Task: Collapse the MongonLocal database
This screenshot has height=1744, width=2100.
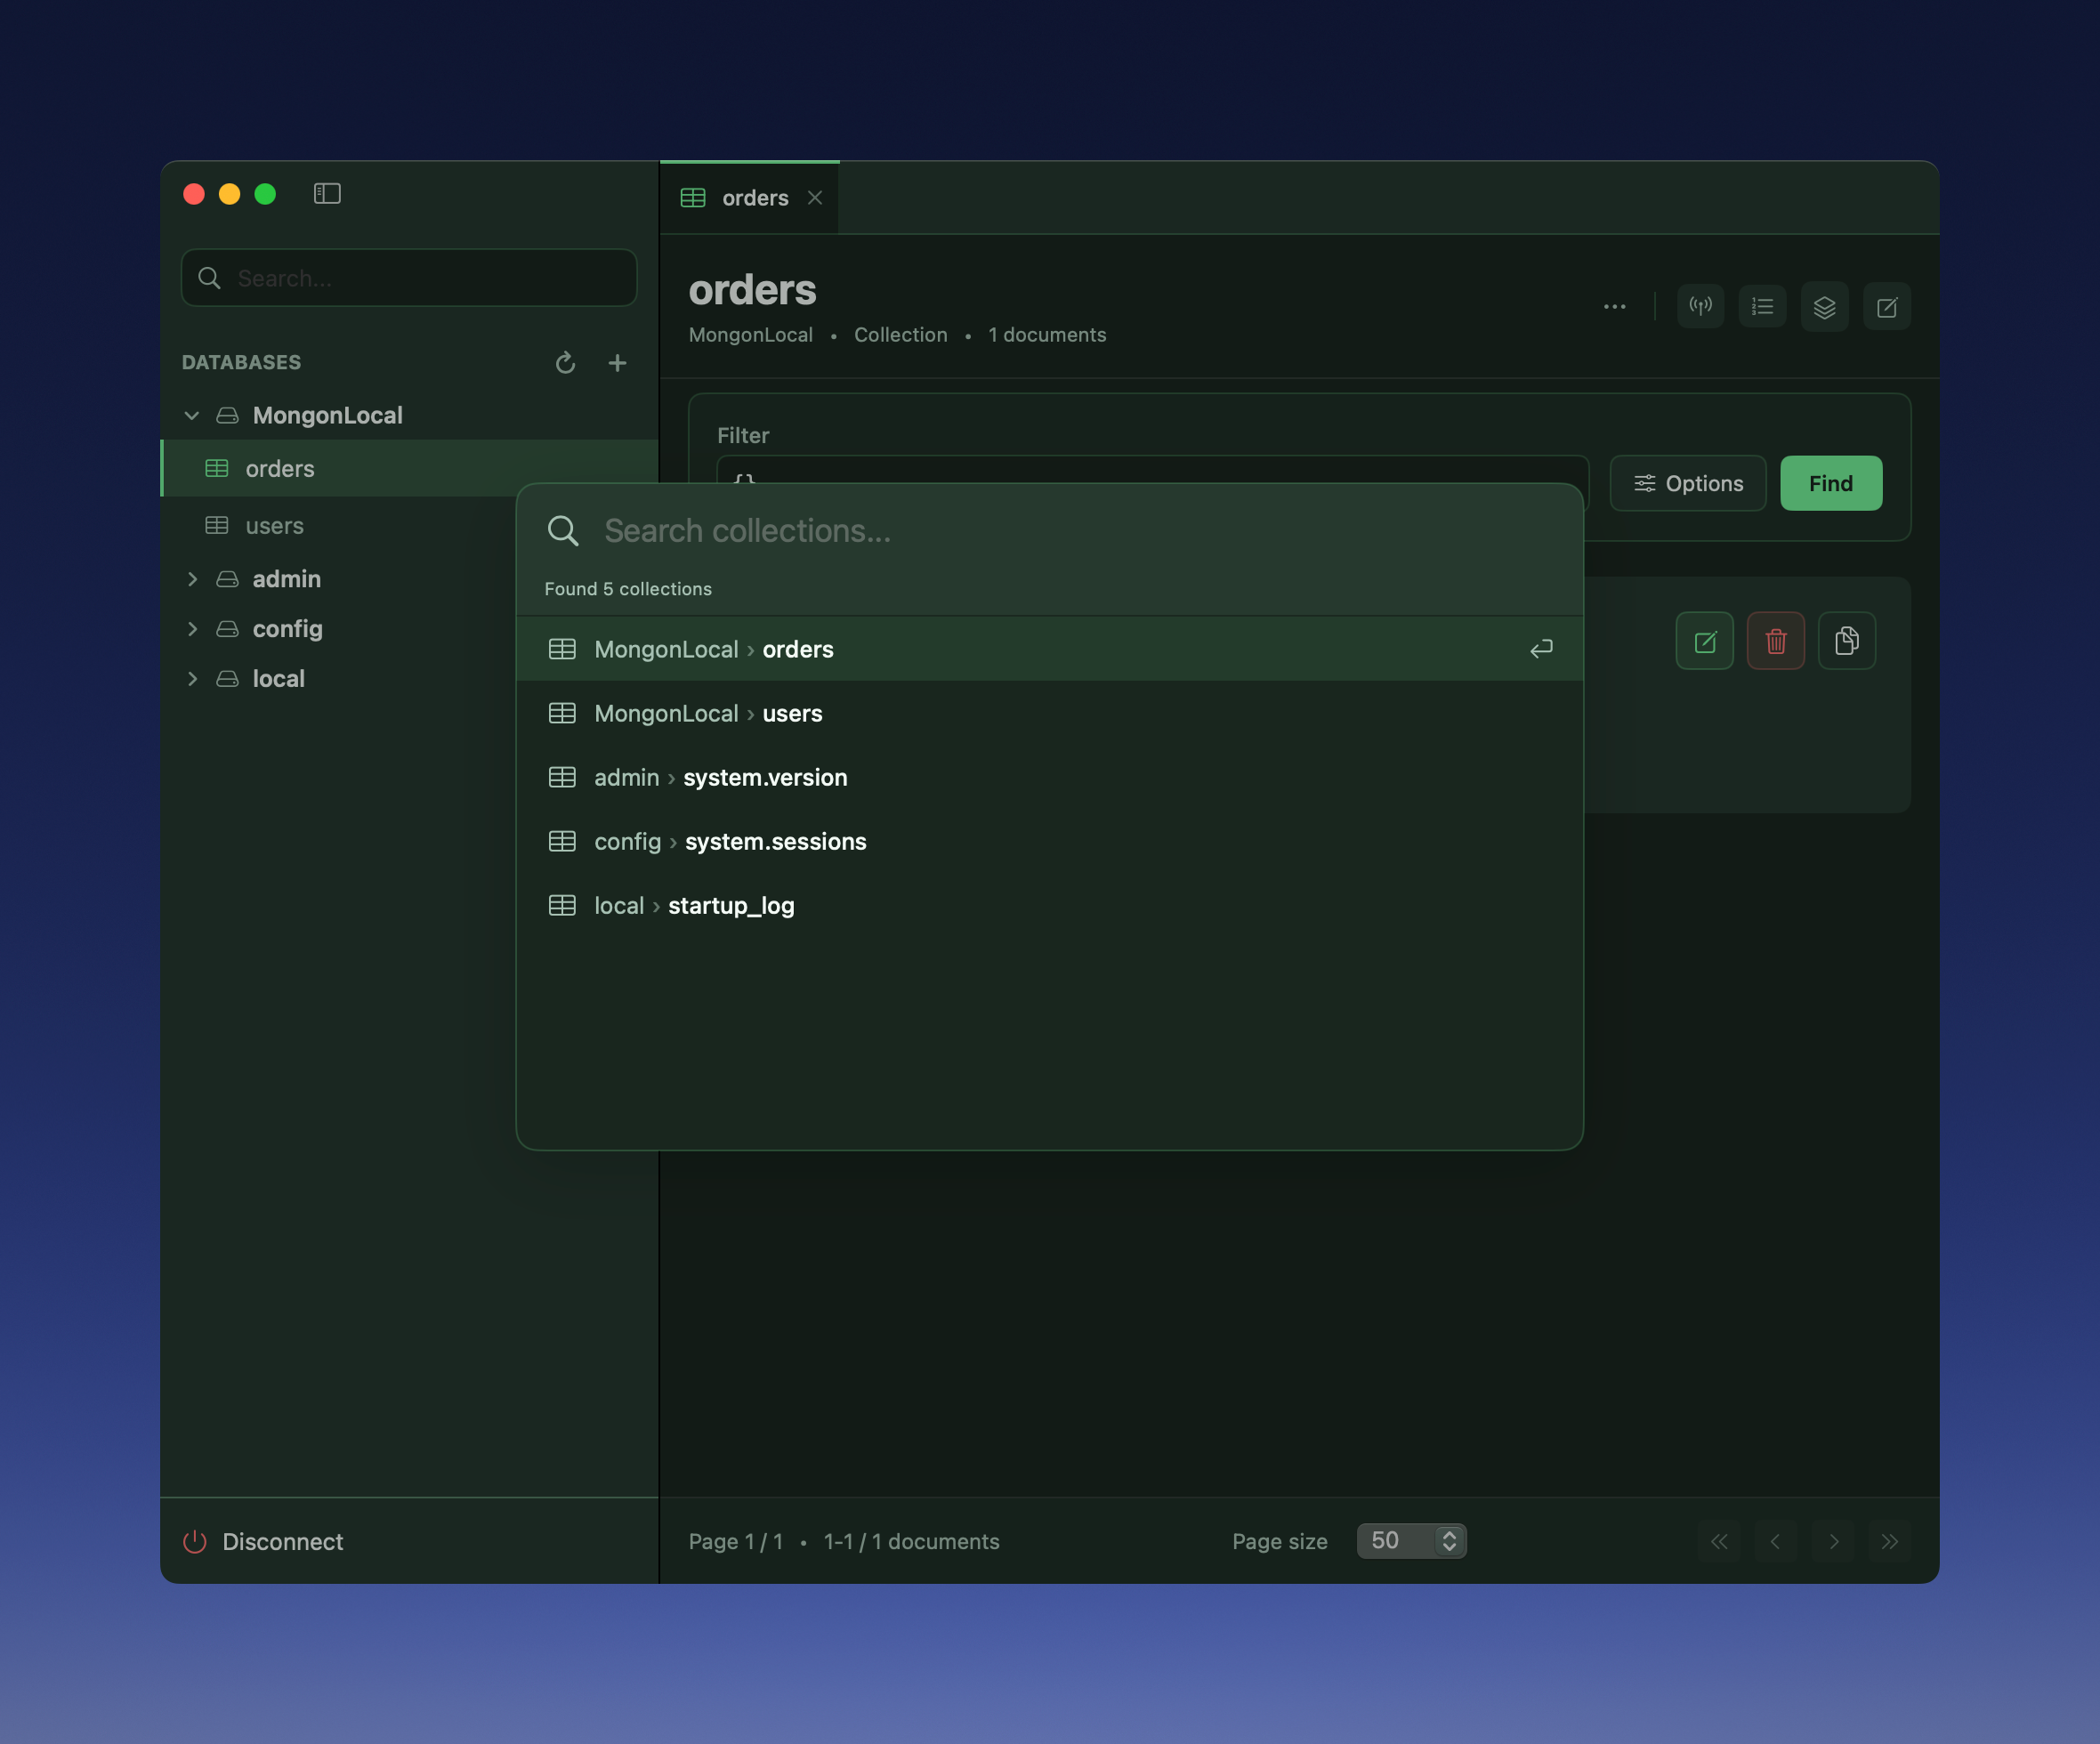Action: 192,415
